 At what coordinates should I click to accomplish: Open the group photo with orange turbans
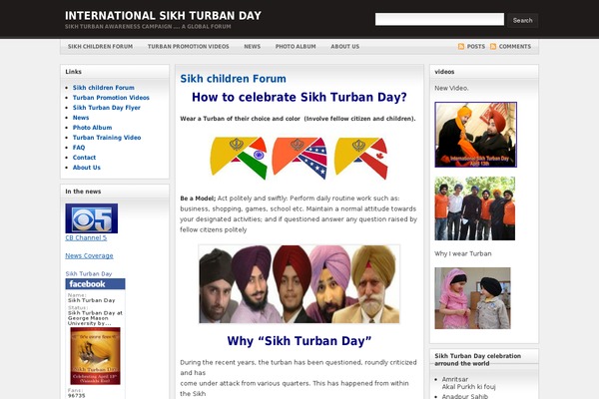pos(474,208)
